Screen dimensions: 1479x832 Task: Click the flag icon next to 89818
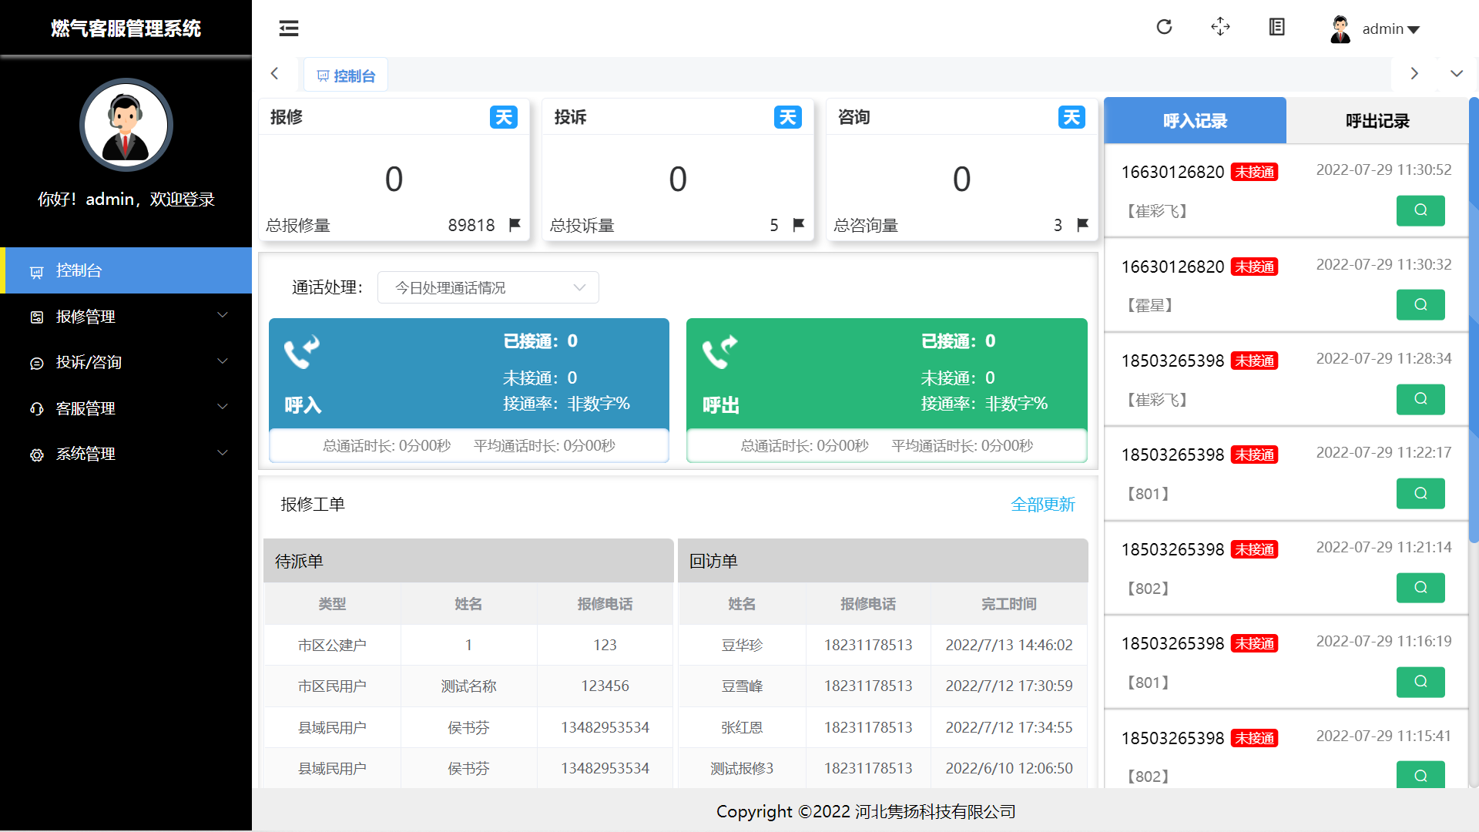515,225
